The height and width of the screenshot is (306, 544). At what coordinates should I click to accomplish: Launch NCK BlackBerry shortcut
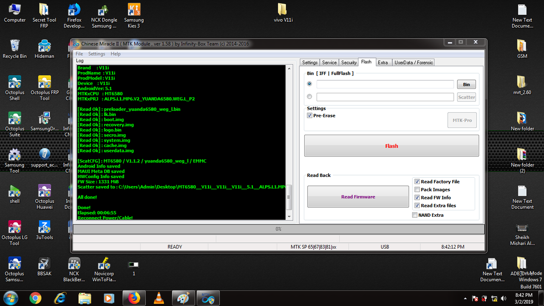pyautogui.click(x=74, y=269)
